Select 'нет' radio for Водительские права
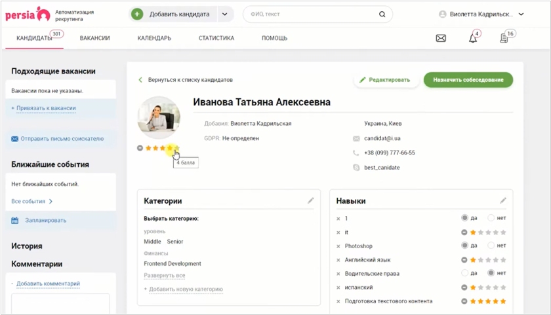The width and height of the screenshot is (551, 315). tap(491, 273)
